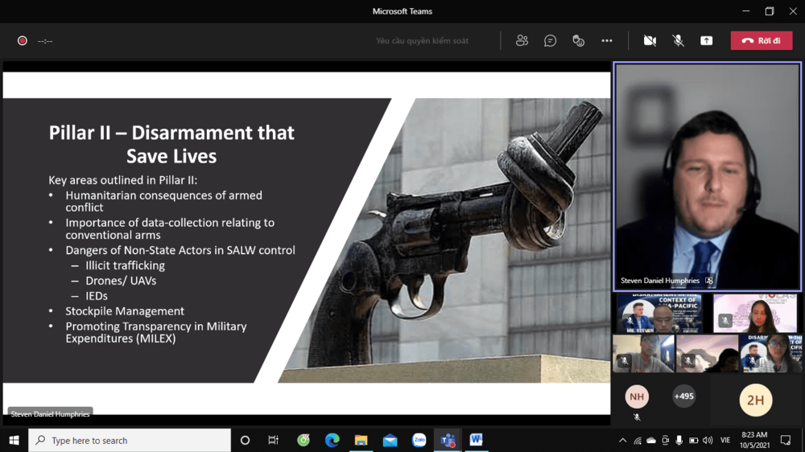The height and width of the screenshot is (452, 805).
Task: Click the OneDrive cloud tray icon
Action: pyautogui.click(x=651, y=440)
